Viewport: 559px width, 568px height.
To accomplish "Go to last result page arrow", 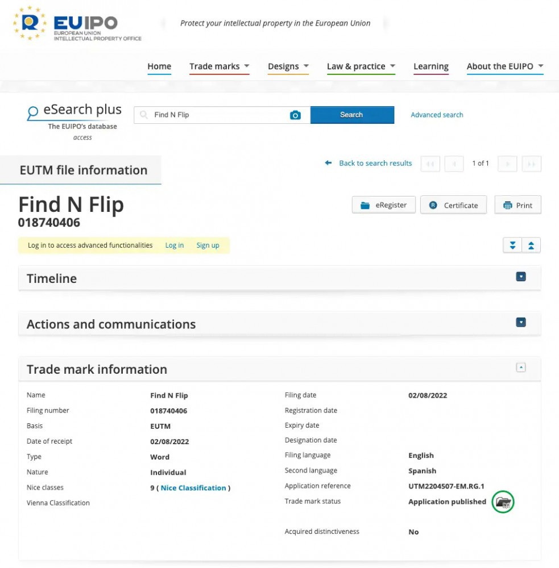I will click(532, 164).
